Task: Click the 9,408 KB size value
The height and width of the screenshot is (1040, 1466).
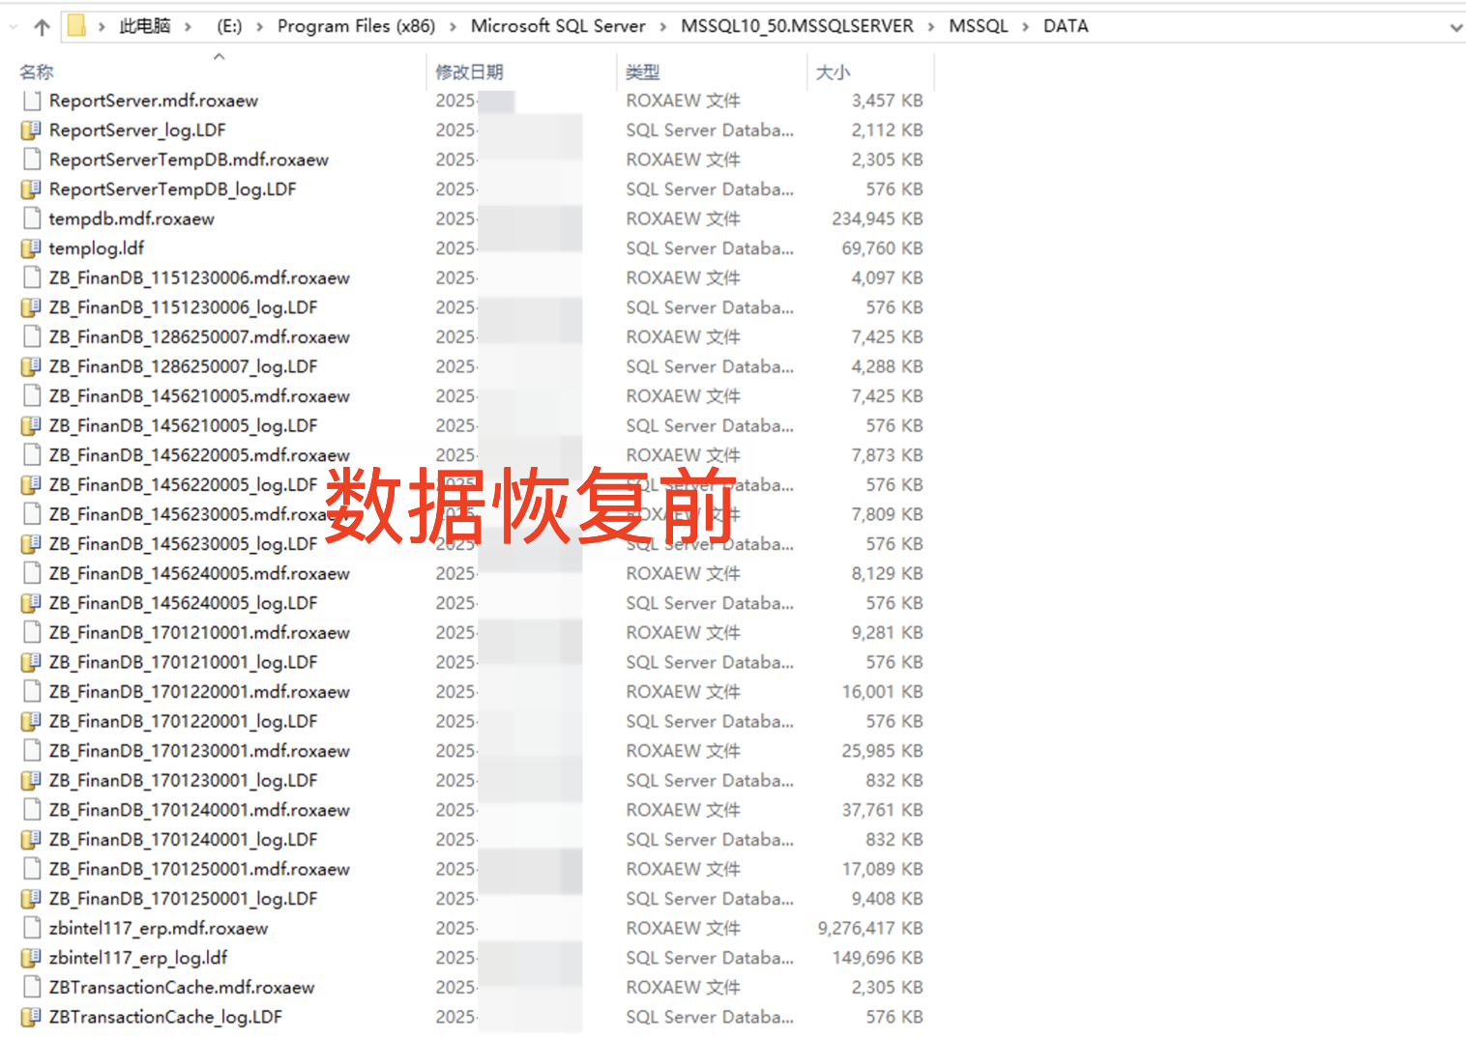Action: [887, 898]
